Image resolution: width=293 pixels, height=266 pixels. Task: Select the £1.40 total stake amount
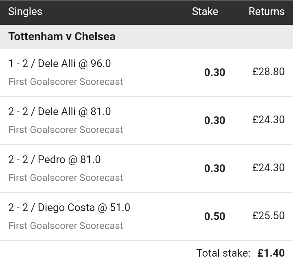point(271,253)
